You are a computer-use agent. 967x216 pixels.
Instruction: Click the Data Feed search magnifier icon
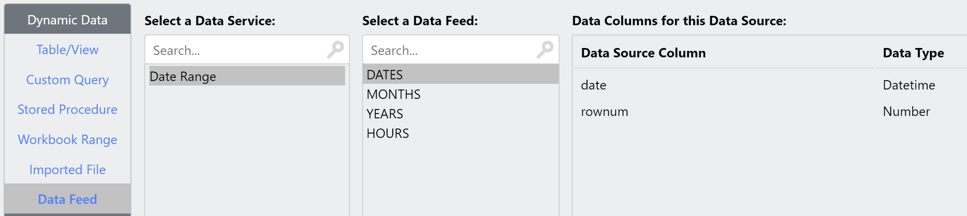pyautogui.click(x=545, y=50)
